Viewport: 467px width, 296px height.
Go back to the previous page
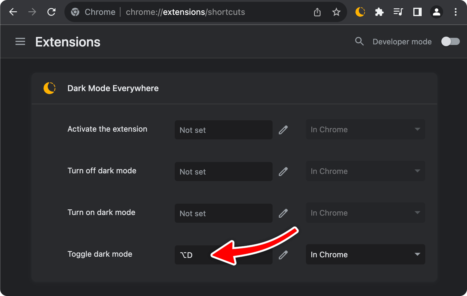tap(13, 12)
